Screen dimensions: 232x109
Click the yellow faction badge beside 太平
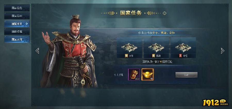(x=126, y=56)
